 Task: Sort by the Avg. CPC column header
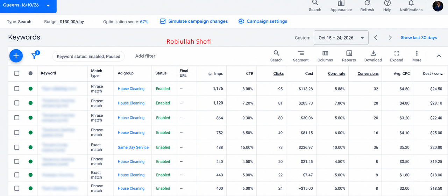tap(401, 73)
